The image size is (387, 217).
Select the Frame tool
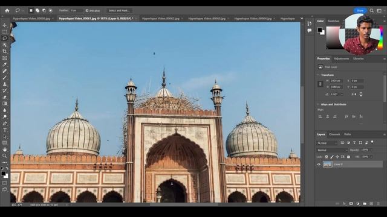coord(5,58)
